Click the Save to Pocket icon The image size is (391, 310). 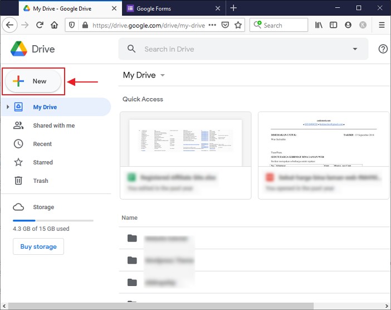(225, 25)
